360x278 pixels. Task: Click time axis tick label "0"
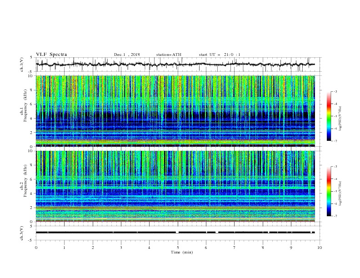tap(36, 248)
